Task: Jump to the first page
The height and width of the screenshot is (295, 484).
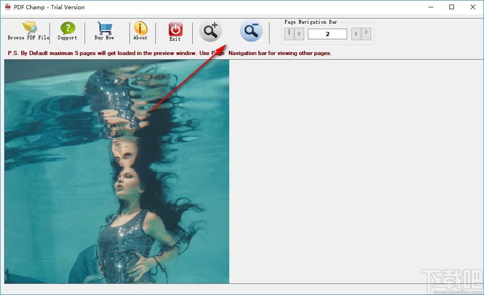Action: 289,34
